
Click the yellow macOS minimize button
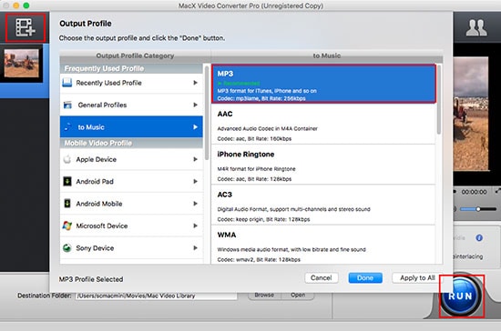pos(16,5)
